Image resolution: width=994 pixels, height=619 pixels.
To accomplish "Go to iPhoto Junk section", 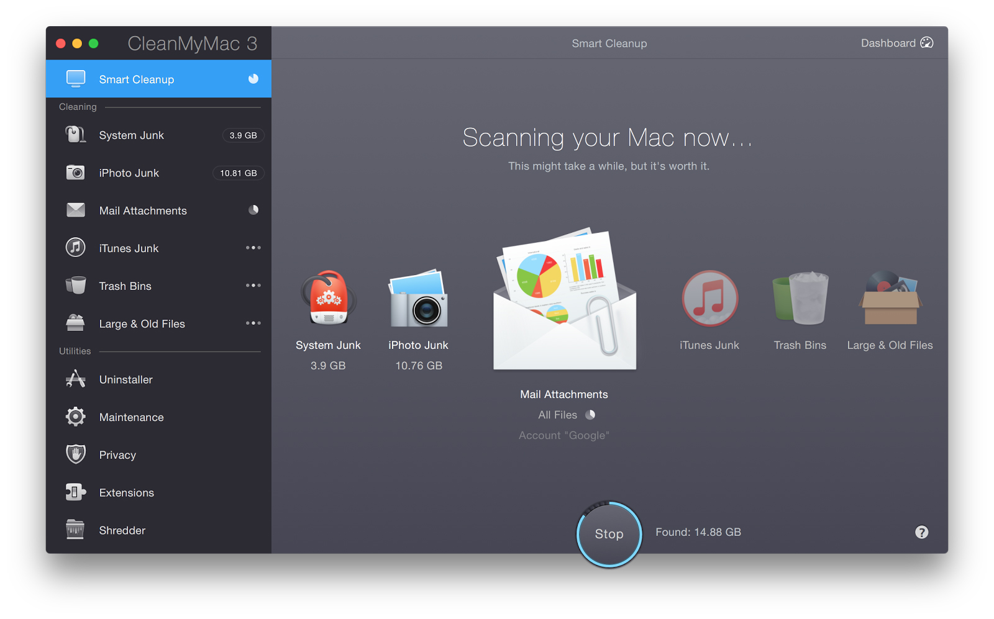I will coord(158,173).
